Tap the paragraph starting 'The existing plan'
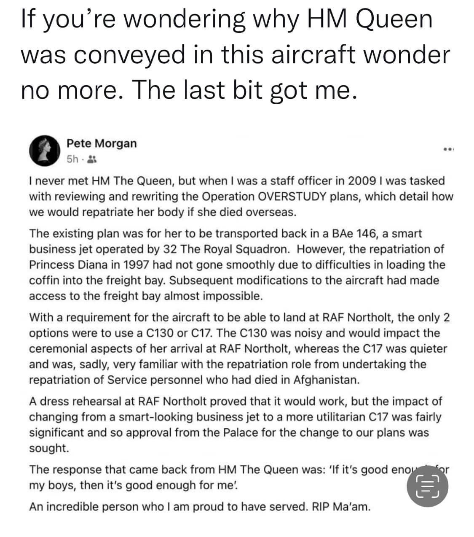This screenshot has width=474, height=537. click(x=236, y=264)
